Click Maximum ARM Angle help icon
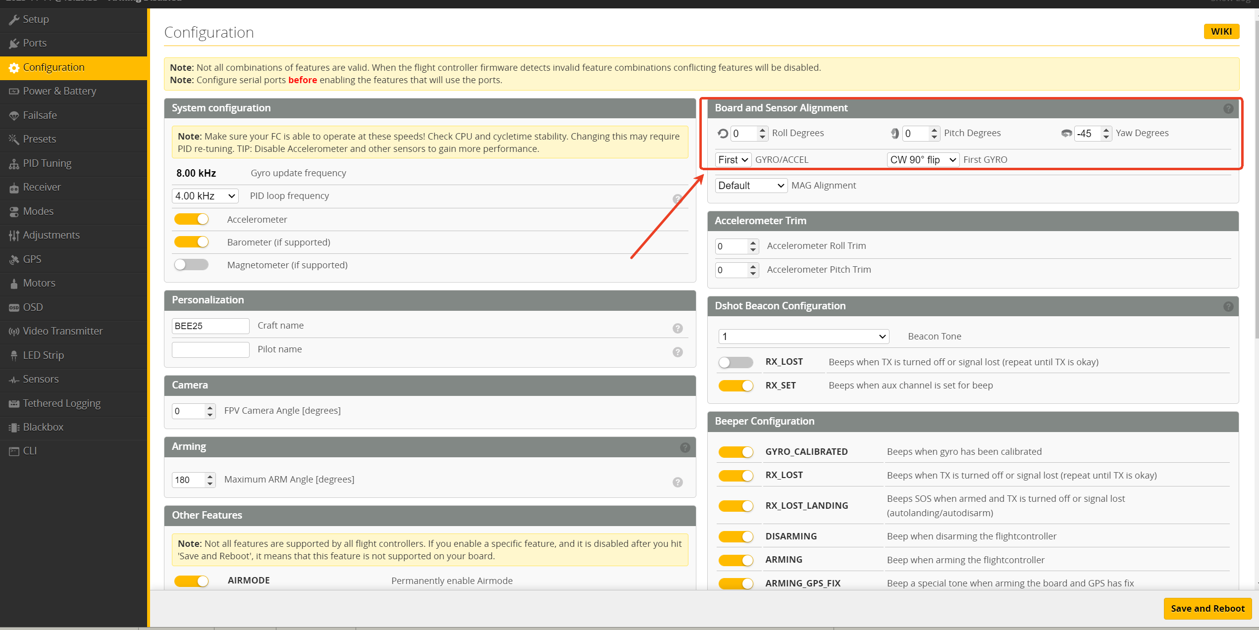Image resolution: width=1259 pixels, height=630 pixels. (x=678, y=482)
